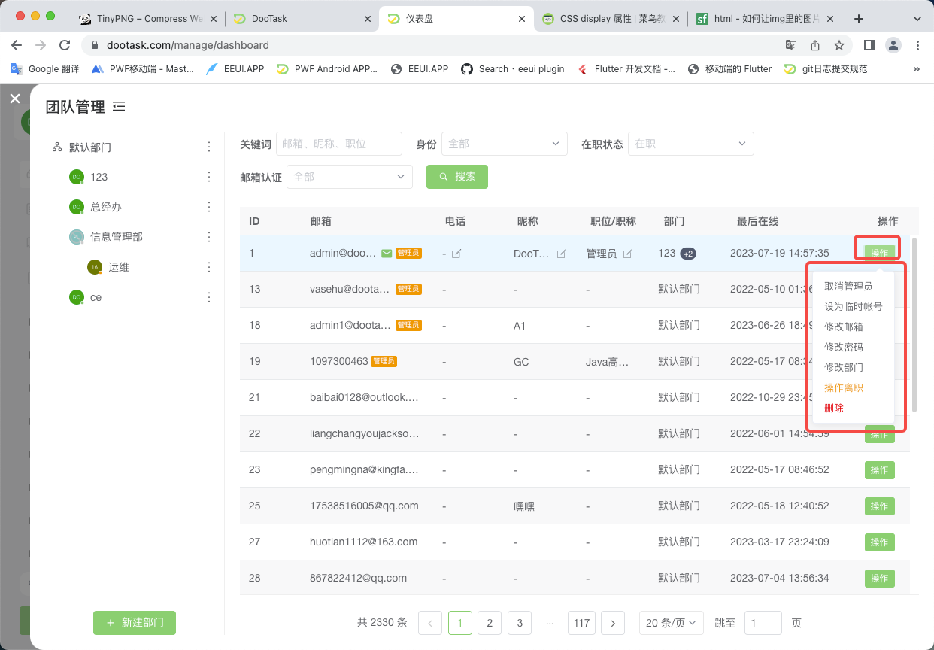934x650 pixels.
Task: Open the 在职状态 dropdown
Action: pos(690,143)
